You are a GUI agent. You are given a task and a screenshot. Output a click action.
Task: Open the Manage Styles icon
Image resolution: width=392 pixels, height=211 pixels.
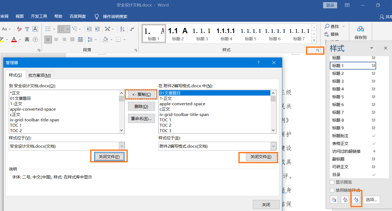coord(356,199)
